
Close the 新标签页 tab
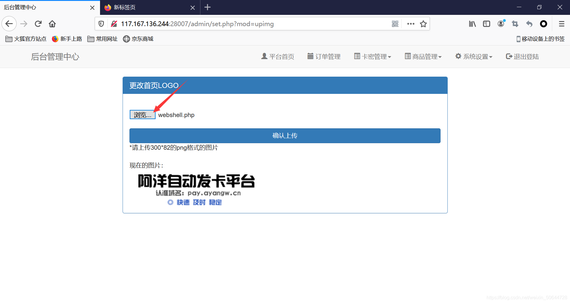coord(193,7)
